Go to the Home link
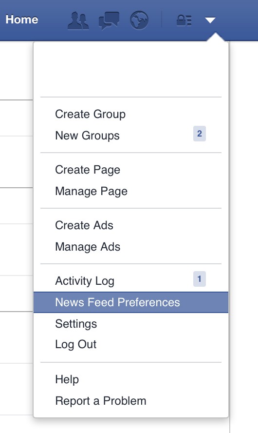Screen dimensions: 258x433 [22, 20]
